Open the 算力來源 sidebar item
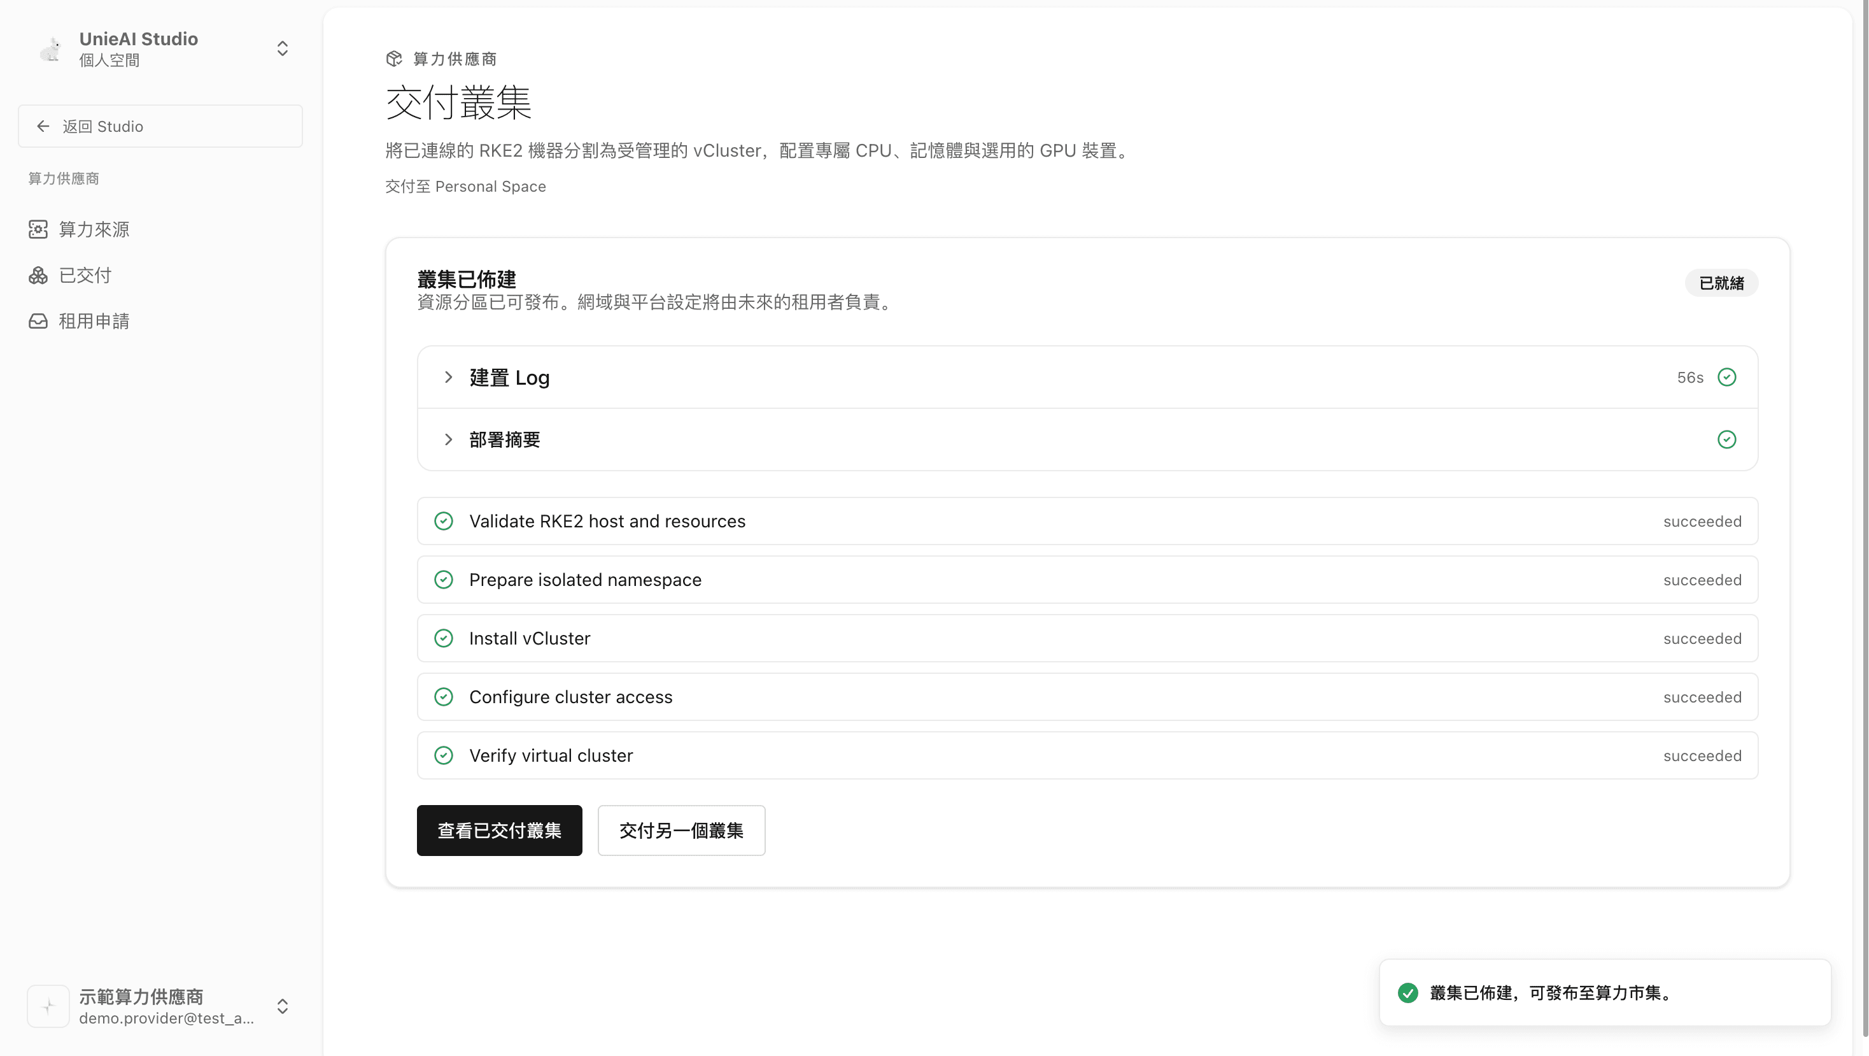1869x1056 pixels. pos(160,229)
